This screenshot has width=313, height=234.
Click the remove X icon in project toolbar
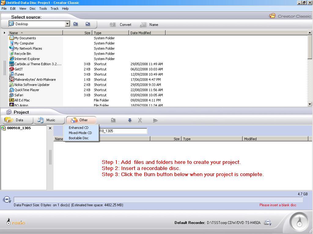(x=140, y=120)
